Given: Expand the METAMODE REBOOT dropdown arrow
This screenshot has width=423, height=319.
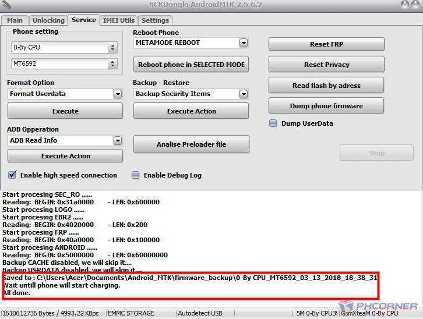Looking at the screenshot, I should click(x=244, y=43).
